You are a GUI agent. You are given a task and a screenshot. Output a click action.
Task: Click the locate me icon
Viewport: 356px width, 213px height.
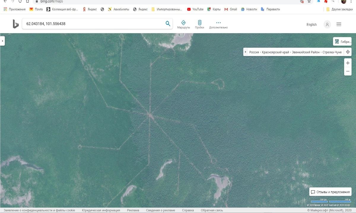(x=348, y=52)
